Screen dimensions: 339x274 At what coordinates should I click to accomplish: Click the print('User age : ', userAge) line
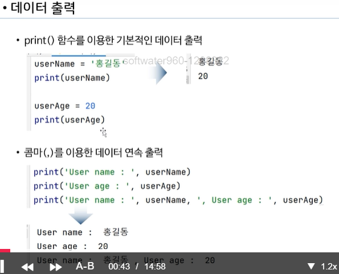point(107,186)
